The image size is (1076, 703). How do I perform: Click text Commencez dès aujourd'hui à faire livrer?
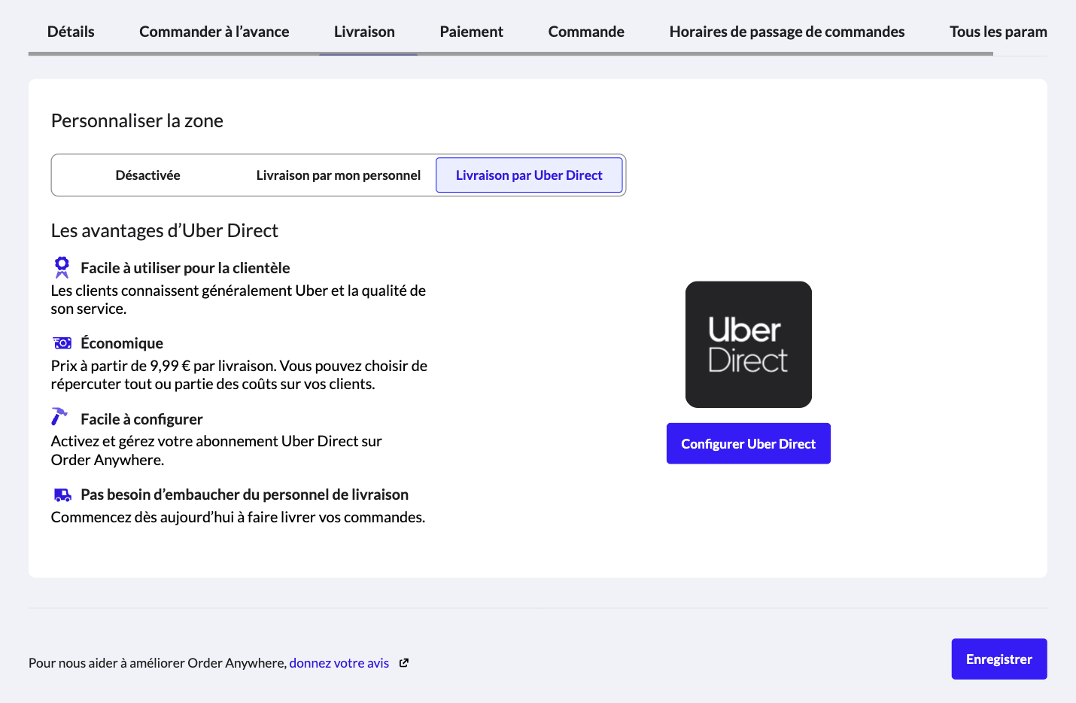tap(238, 517)
